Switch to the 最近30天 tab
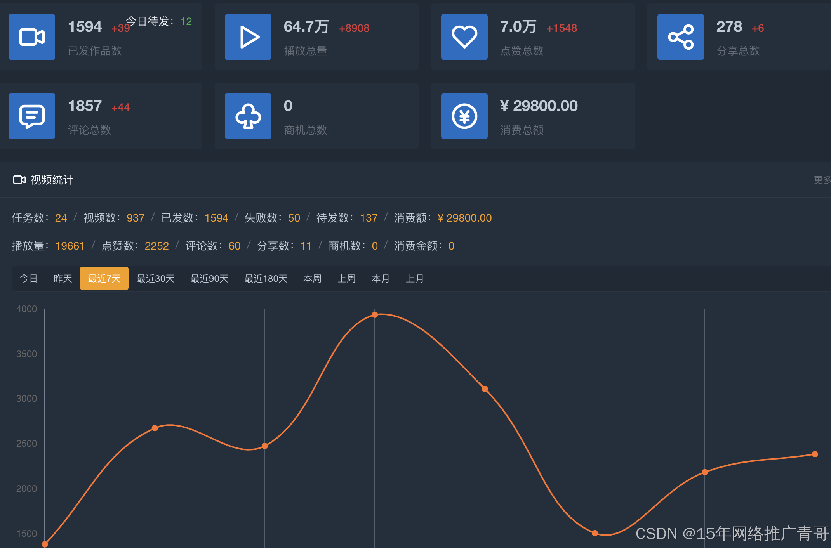831x548 pixels. point(155,278)
